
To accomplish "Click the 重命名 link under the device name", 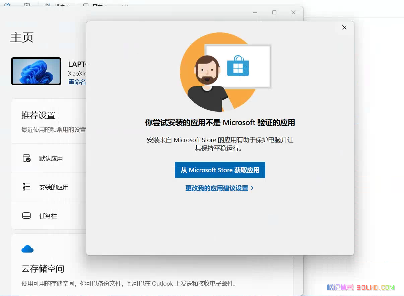I will (77, 82).
